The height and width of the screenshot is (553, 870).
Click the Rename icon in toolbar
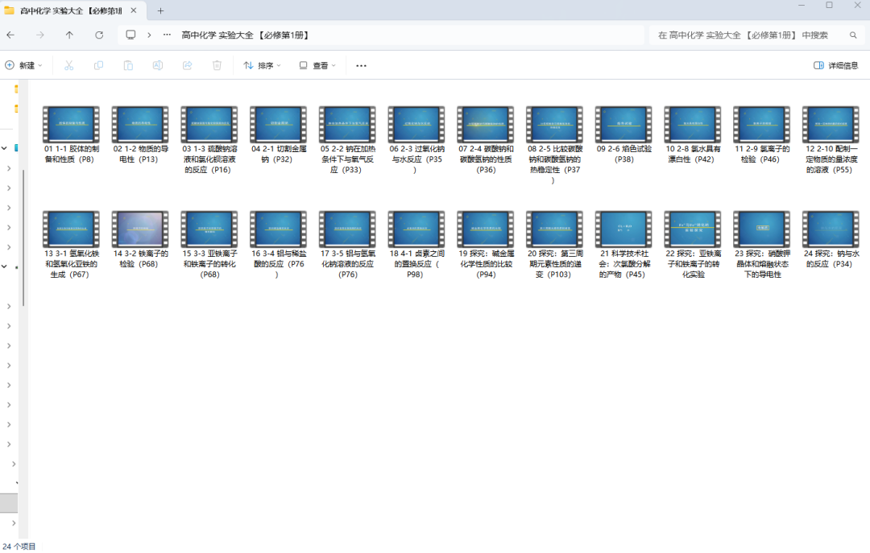click(x=158, y=65)
